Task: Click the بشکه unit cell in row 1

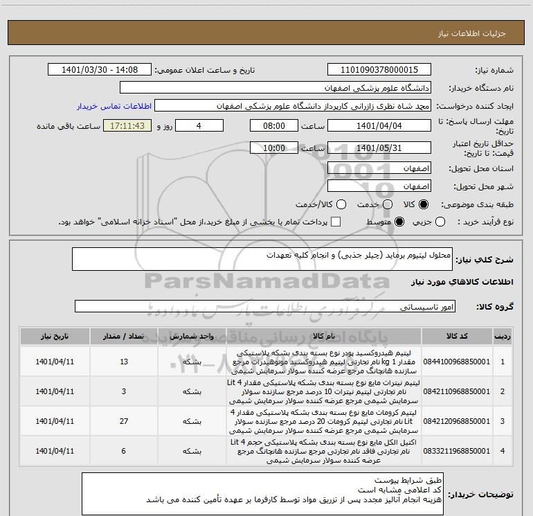Action: pos(192,362)
